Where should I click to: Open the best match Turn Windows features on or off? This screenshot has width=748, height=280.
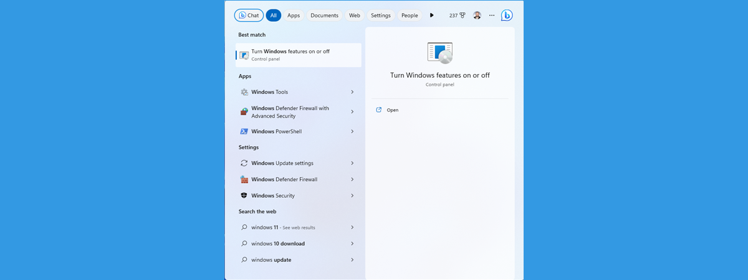pyautogui.click(x=299, y=55)
